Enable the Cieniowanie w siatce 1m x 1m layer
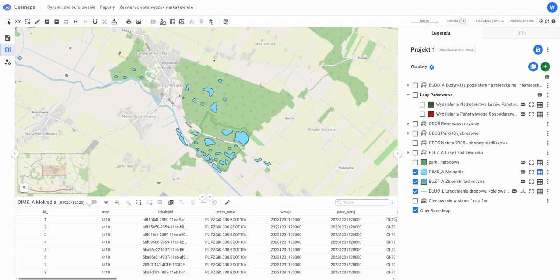Screen dimensions: 560x280 (415, 201)
